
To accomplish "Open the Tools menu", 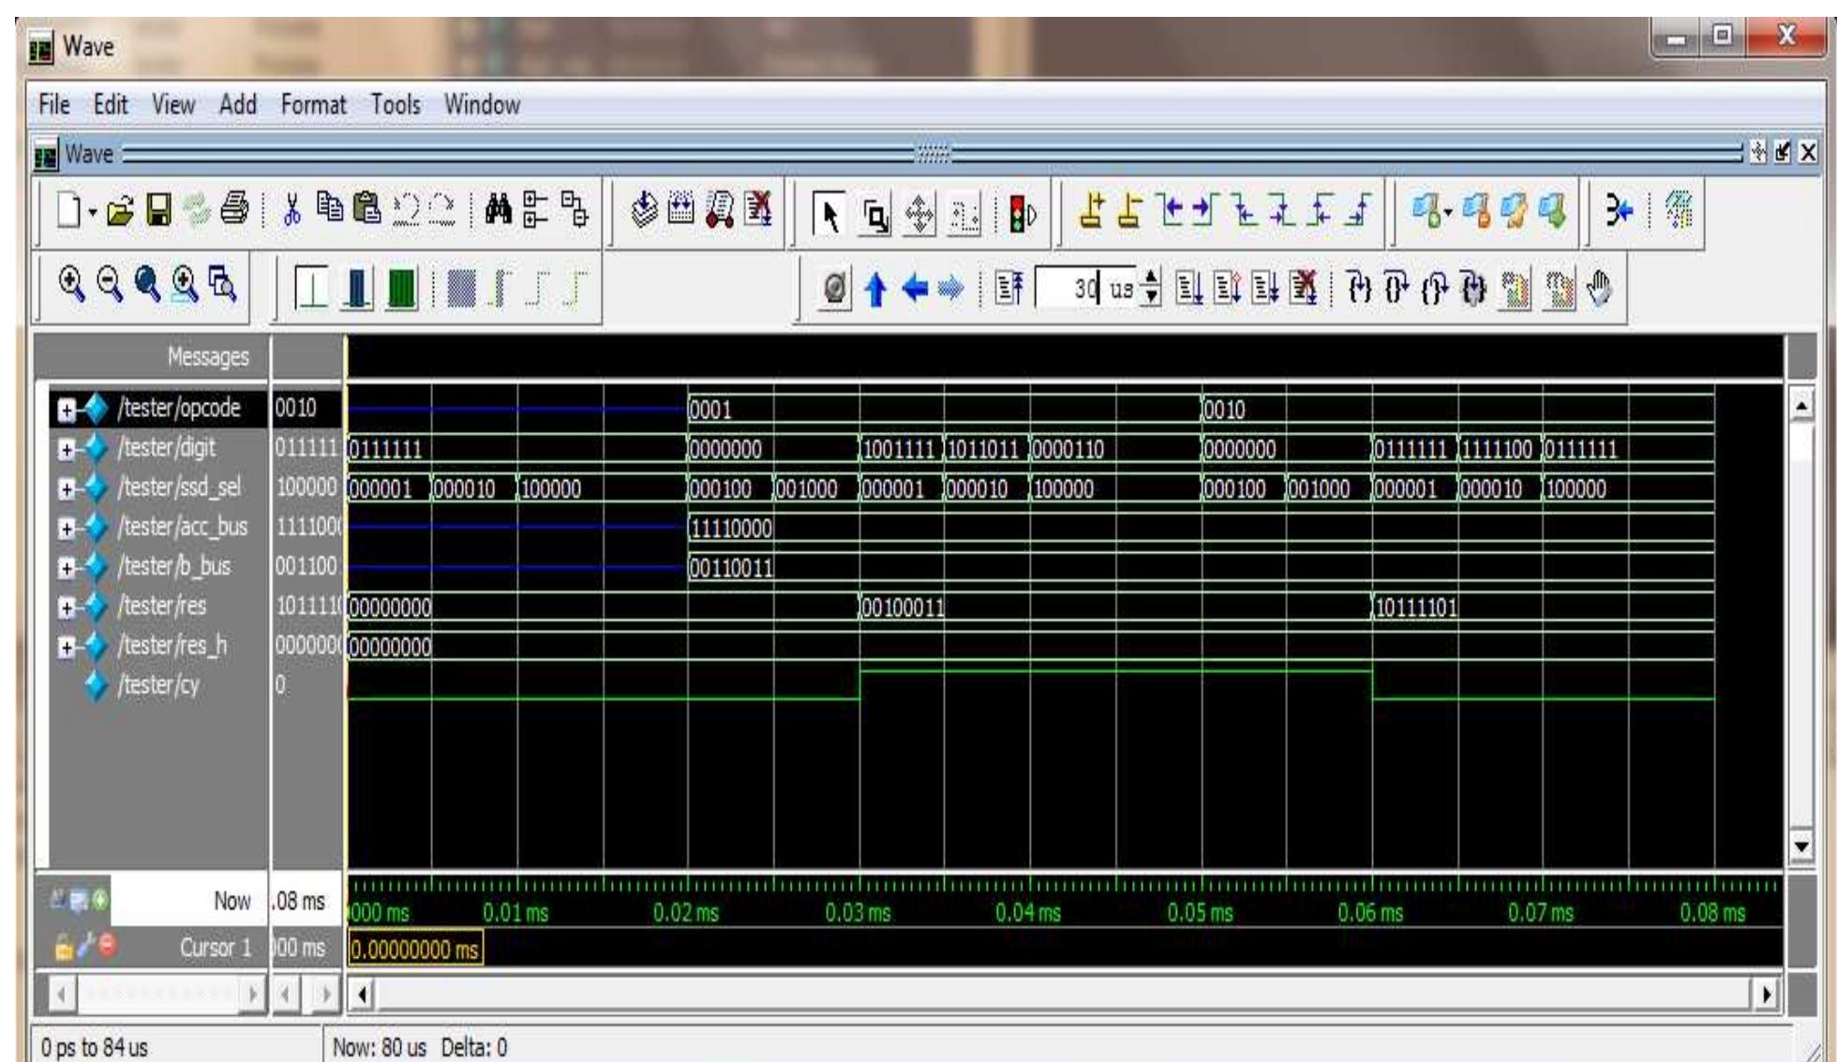I will pyautogui.click(x=395, y=105).
